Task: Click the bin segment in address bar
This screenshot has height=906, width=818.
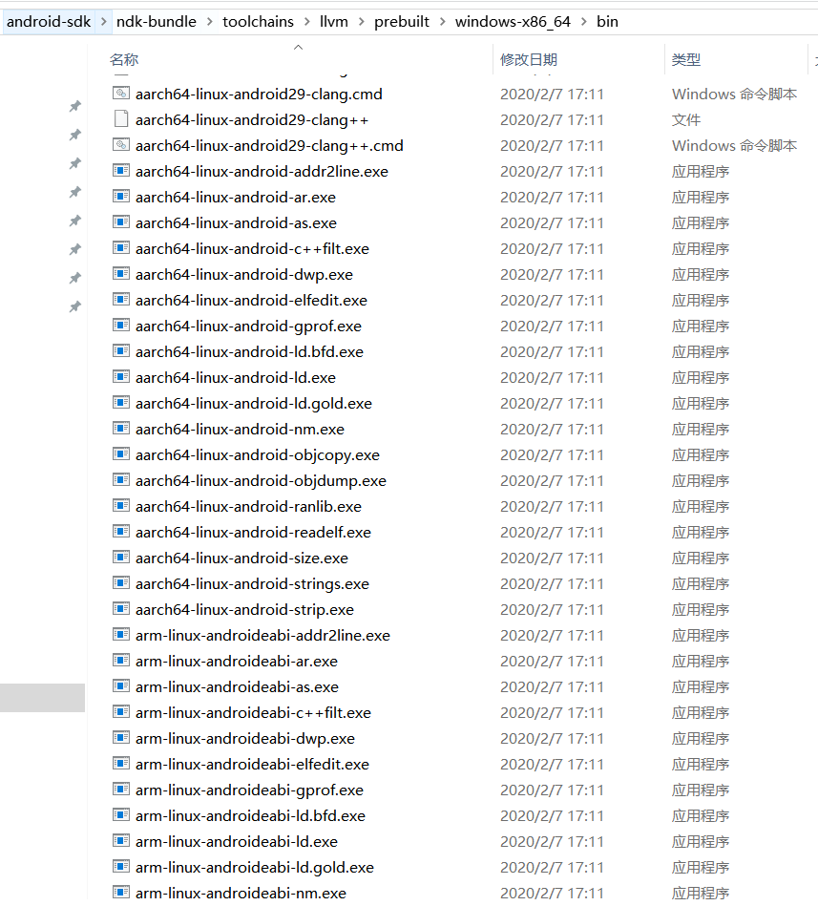Action: pyautogui.click(x=608, y=22)
